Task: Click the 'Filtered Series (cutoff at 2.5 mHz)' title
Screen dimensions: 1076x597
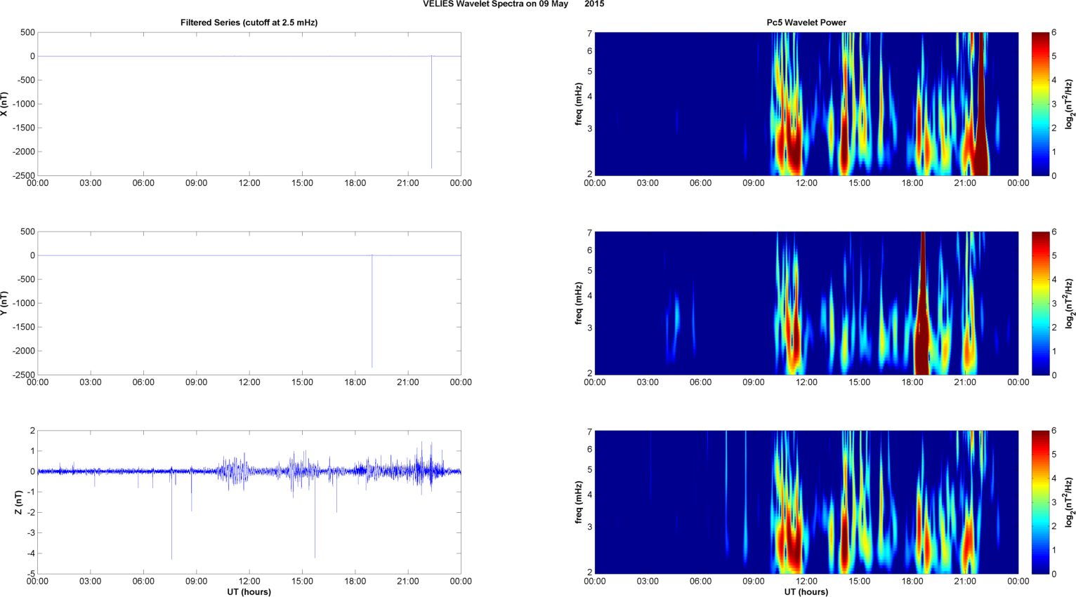Action: (x=249, y=22)
